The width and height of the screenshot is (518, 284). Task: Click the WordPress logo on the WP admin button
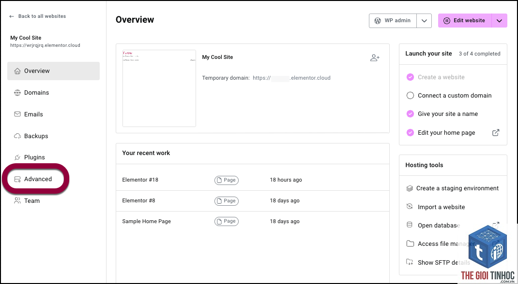pyautogui.click(x=378, y=20)
